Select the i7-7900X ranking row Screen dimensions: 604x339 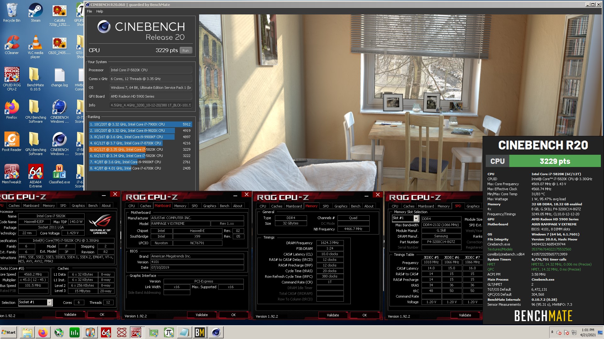tap(140, 124)
